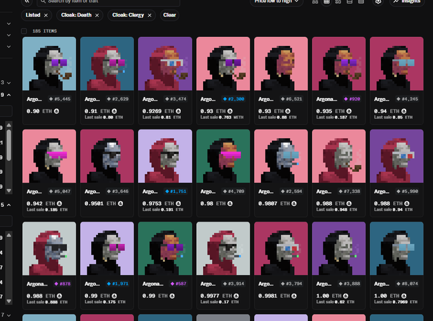
Task: Open the Price low to high sort dropdown
Action: [x=276, y=1]
